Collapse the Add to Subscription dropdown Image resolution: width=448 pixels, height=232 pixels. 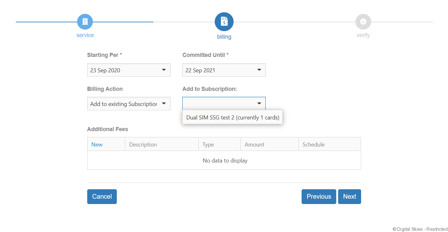tap(224, 103)
